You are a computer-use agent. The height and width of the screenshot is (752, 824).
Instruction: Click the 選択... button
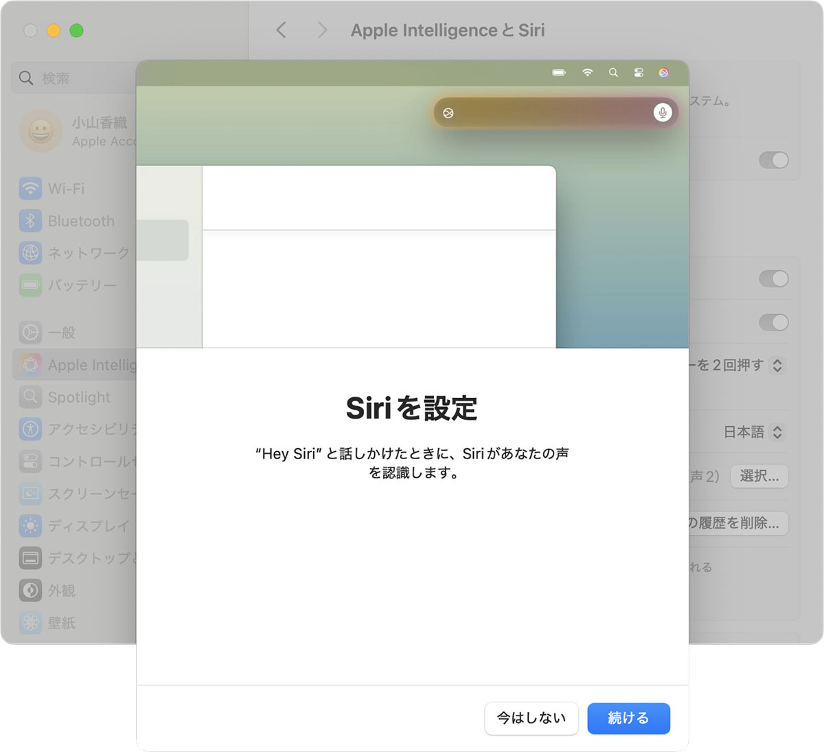(759, 476)
